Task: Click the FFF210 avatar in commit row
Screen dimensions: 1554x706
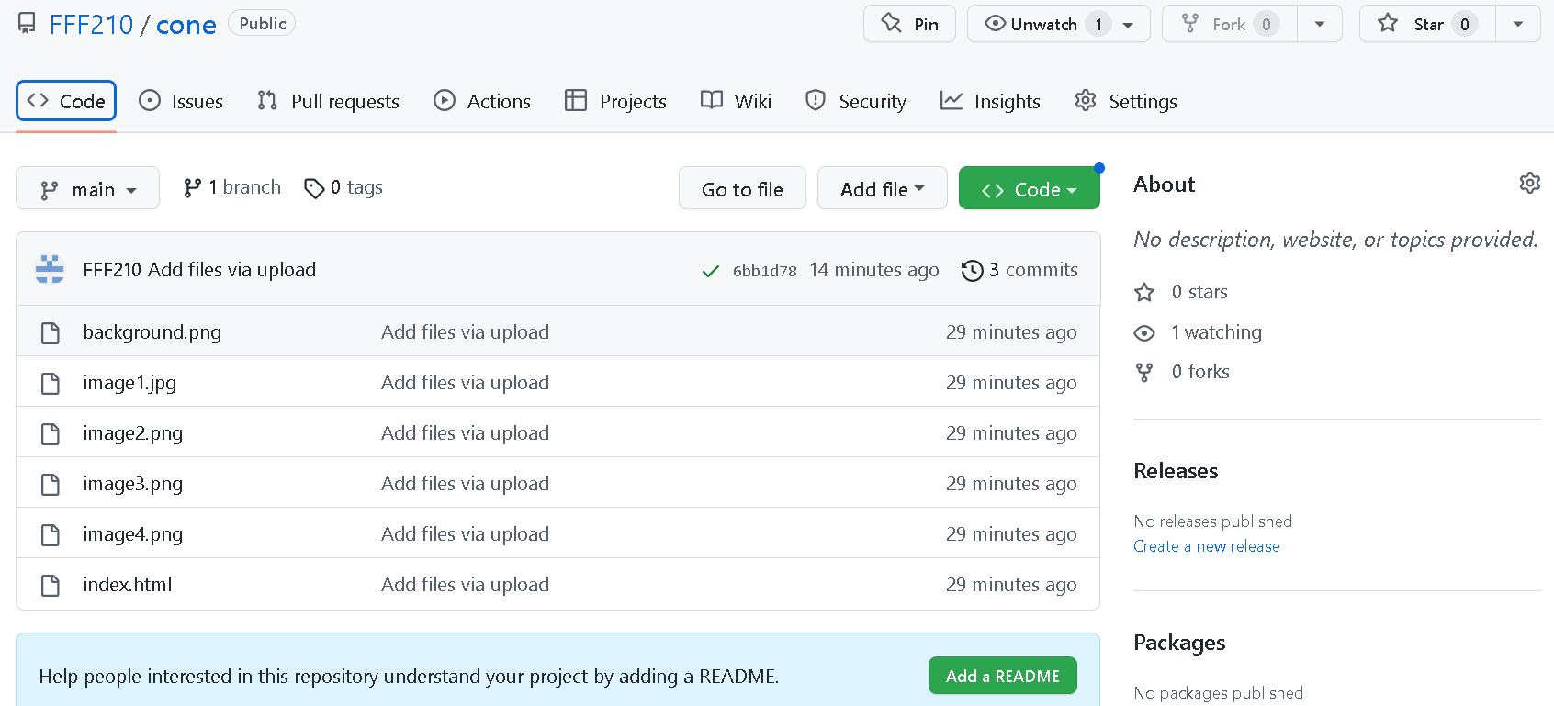Action: [50, 269]
